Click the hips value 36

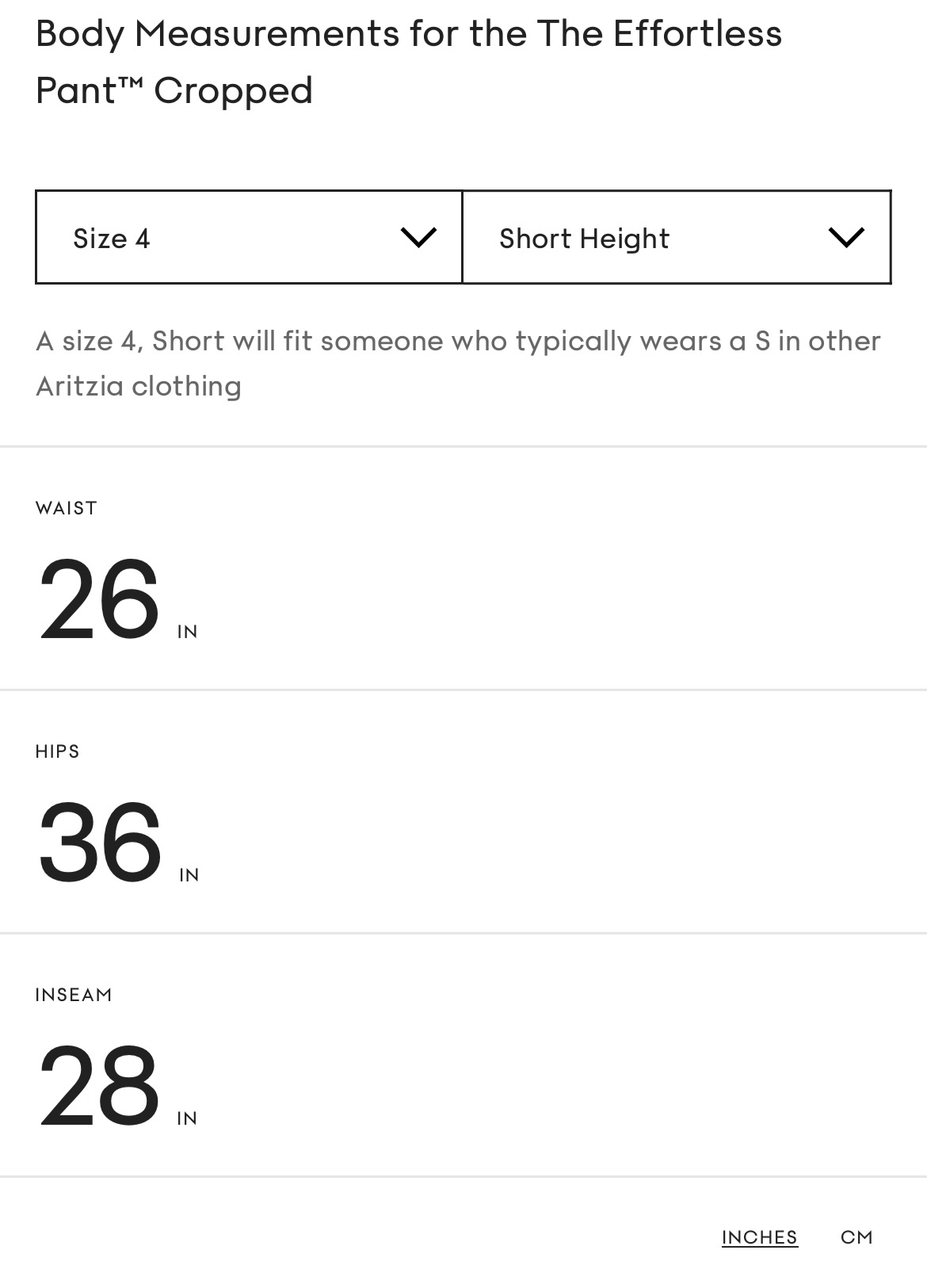[x=100, y=843]
